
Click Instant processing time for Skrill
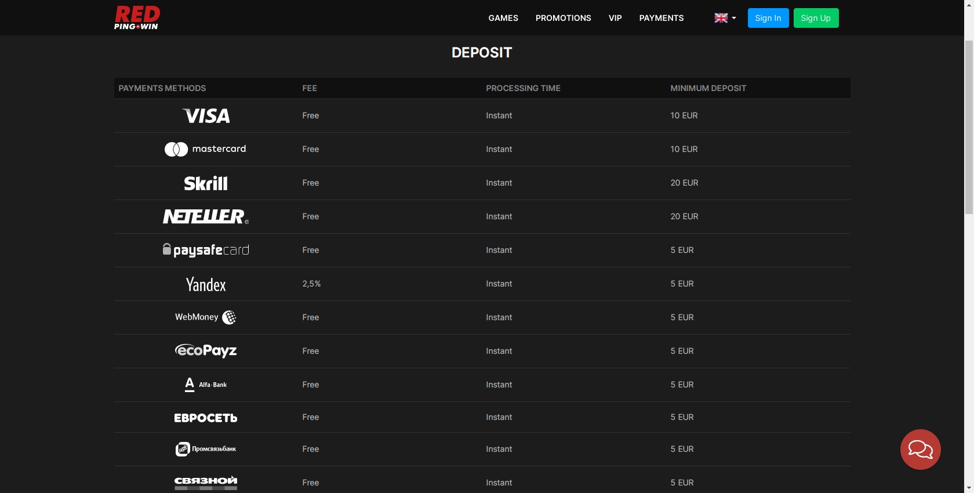pyautogui.click(x=499, y=183)
